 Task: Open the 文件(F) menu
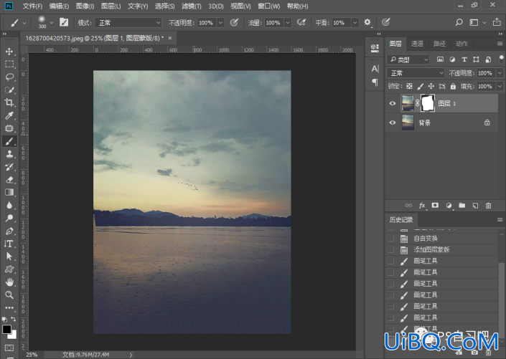(32, 6)
